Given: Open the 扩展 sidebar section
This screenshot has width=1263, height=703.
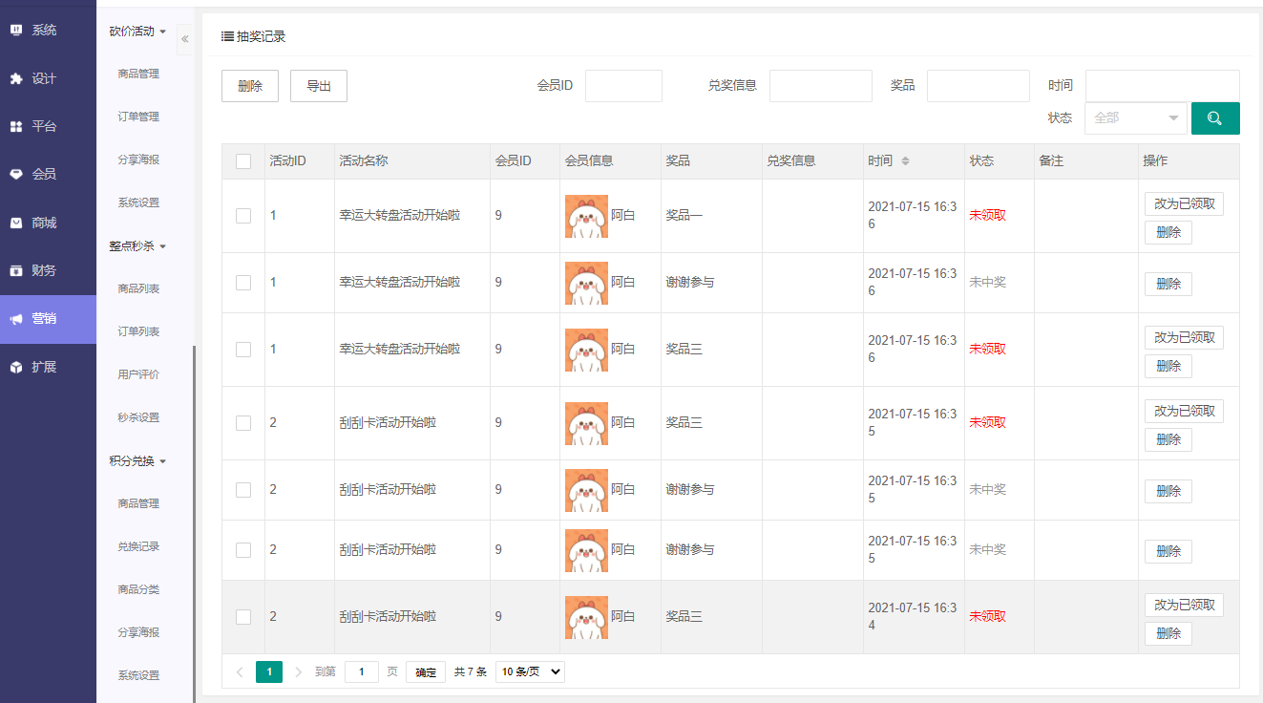Looking at the screenshot, I should click(48, 367).
